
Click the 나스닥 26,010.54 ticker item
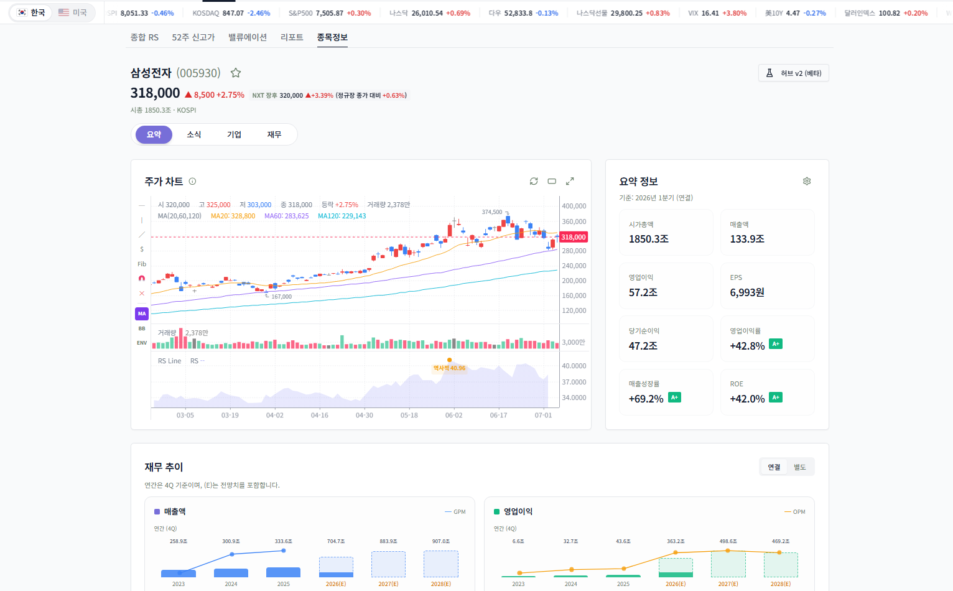point(430,13)
